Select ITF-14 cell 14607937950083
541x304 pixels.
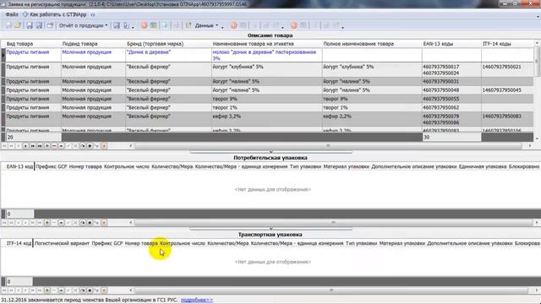click(507, 119)
